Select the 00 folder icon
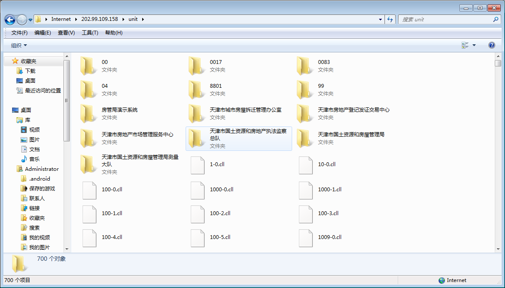The width and height of the screenshot is (505, 288). [89, 66]
